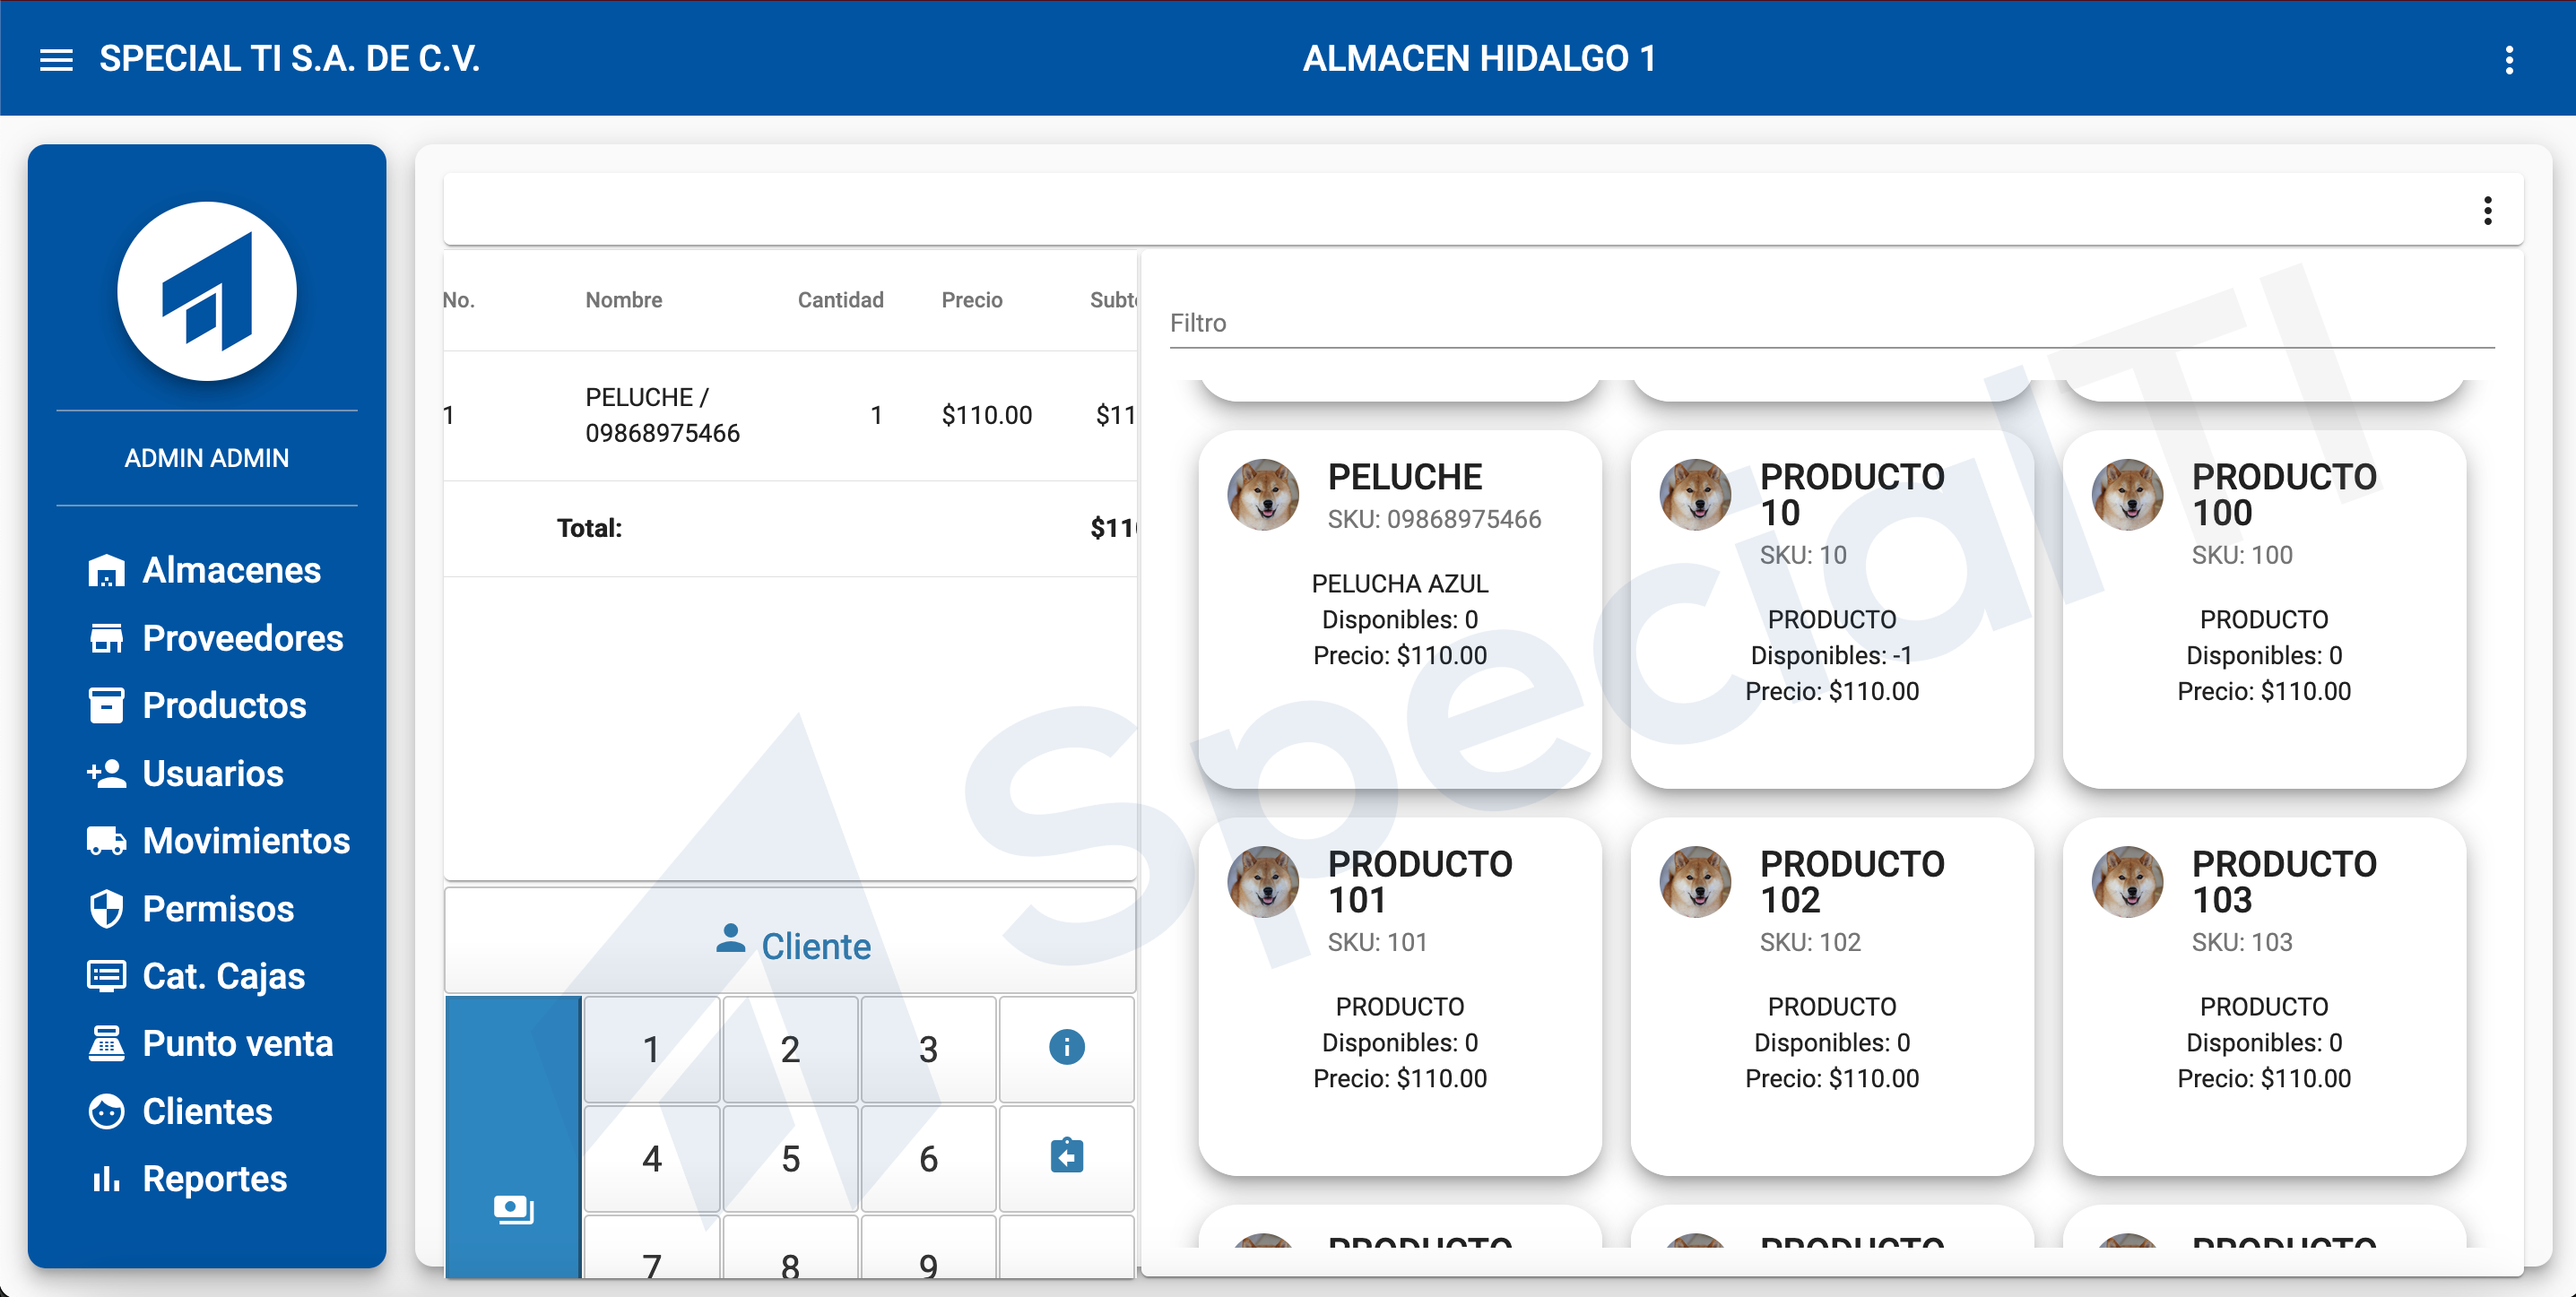The width and height of the screenshot is (2576, 1297).
Task: Open the top-right header options menu
Action: pyautogui.click(x=2508, y=60)
